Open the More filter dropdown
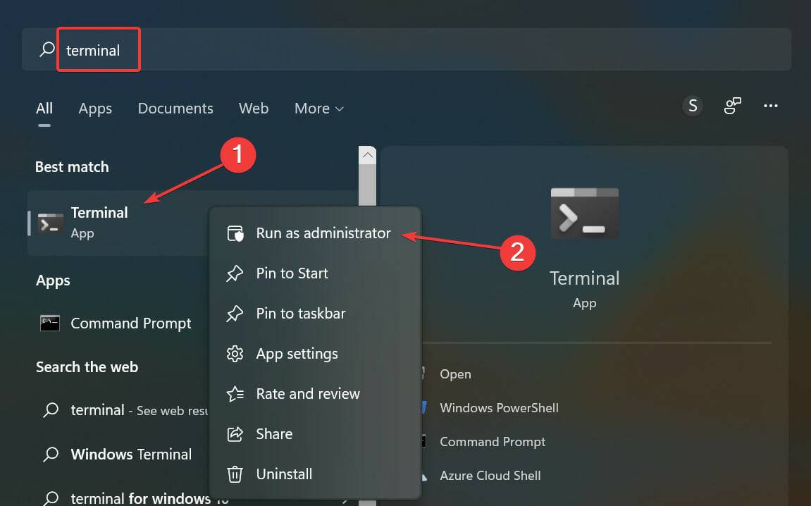Image resolution: width=811 pixels, height=506 pixels. tap(318, 109)
